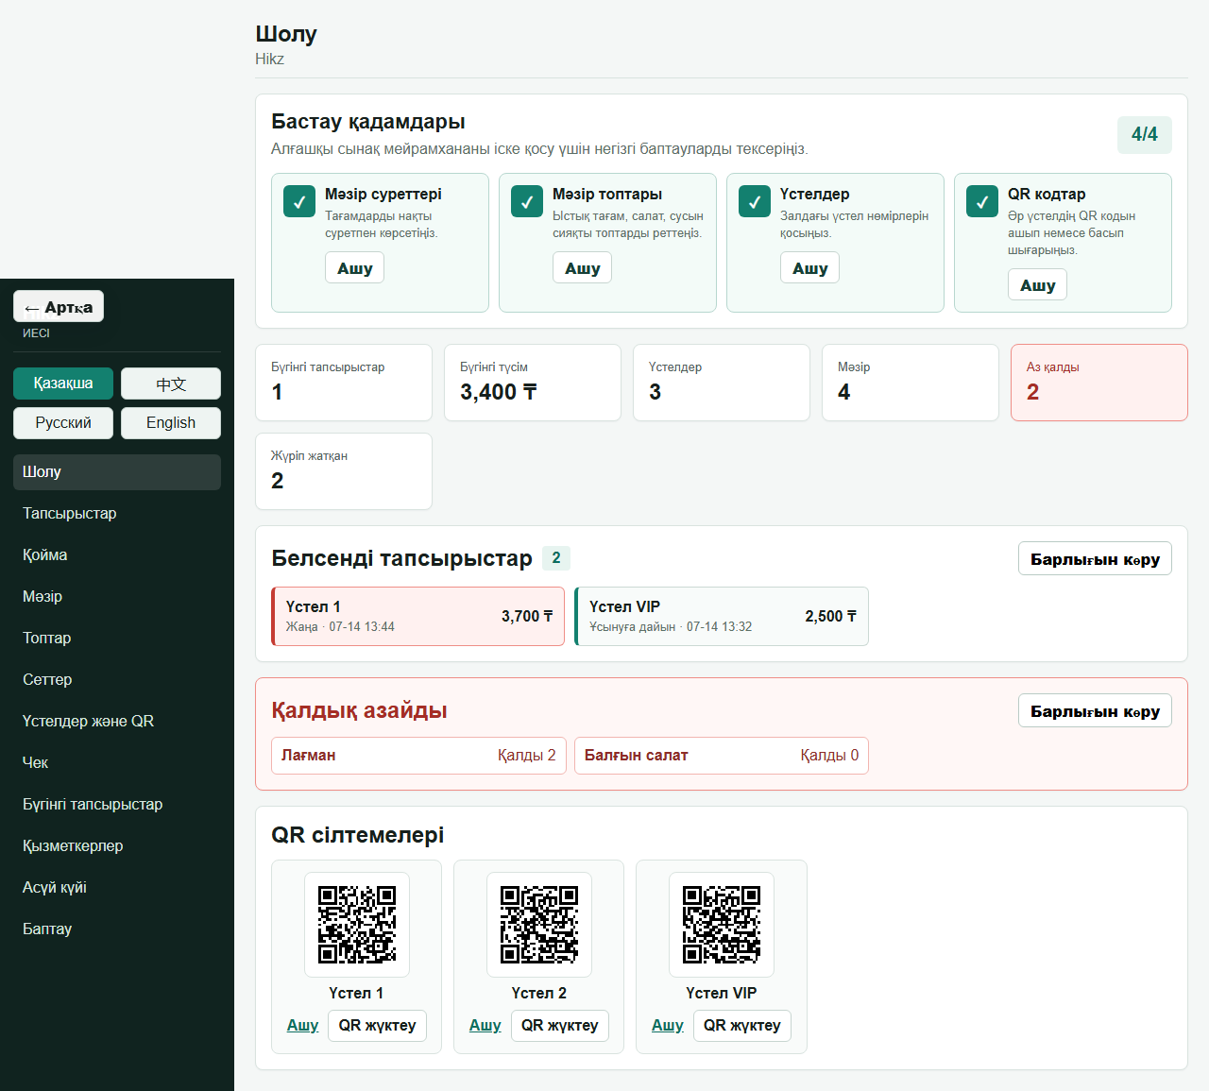Open Тапсырыстар in the sidebar
1209x1091 pixels.
point(117,514)
